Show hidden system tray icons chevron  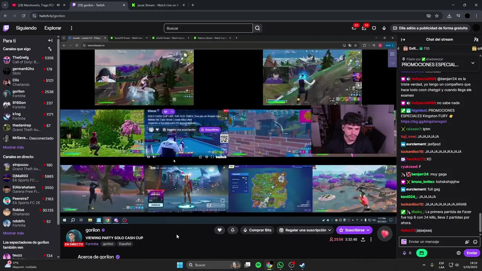coord(424,265)
